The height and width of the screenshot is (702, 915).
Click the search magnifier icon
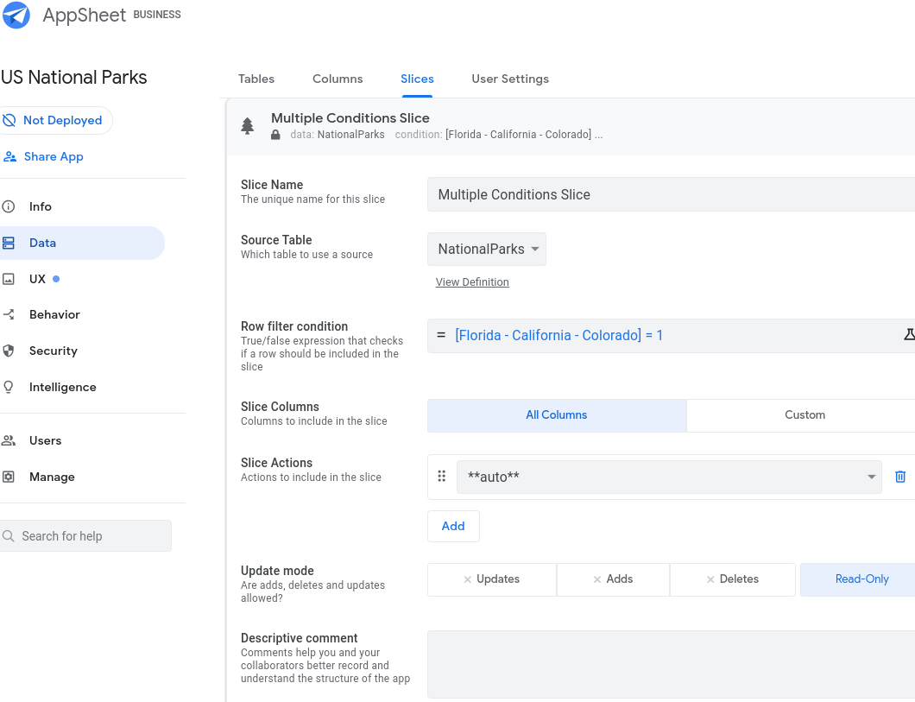click(8, 535)
